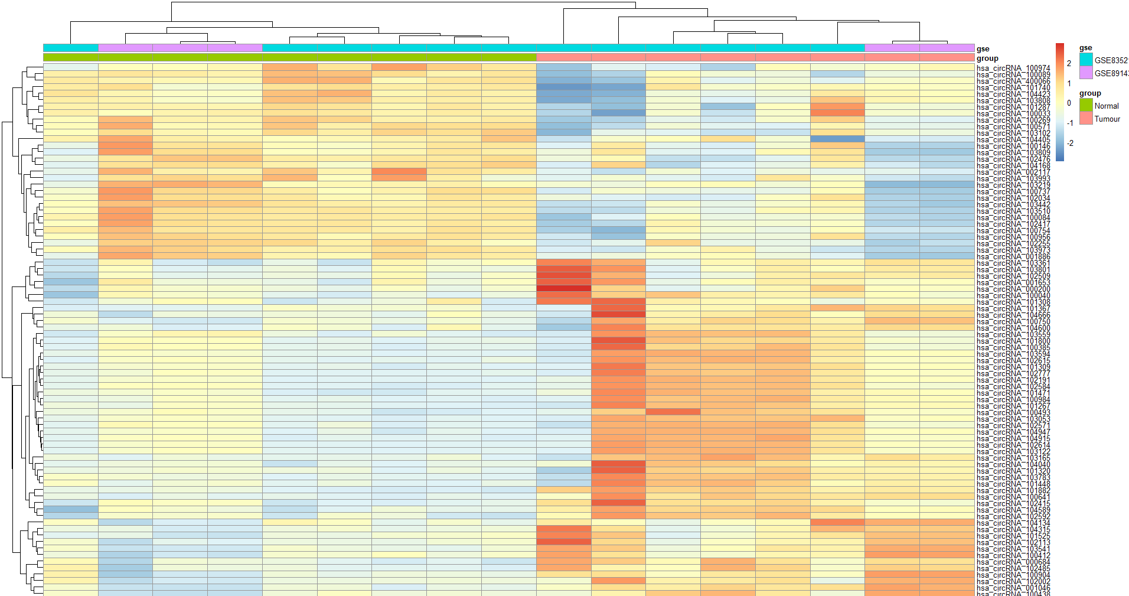Click row label hsa_circRNA_103809
The width and height of the screenshot is (1129, 596).
coord(1013,153)
